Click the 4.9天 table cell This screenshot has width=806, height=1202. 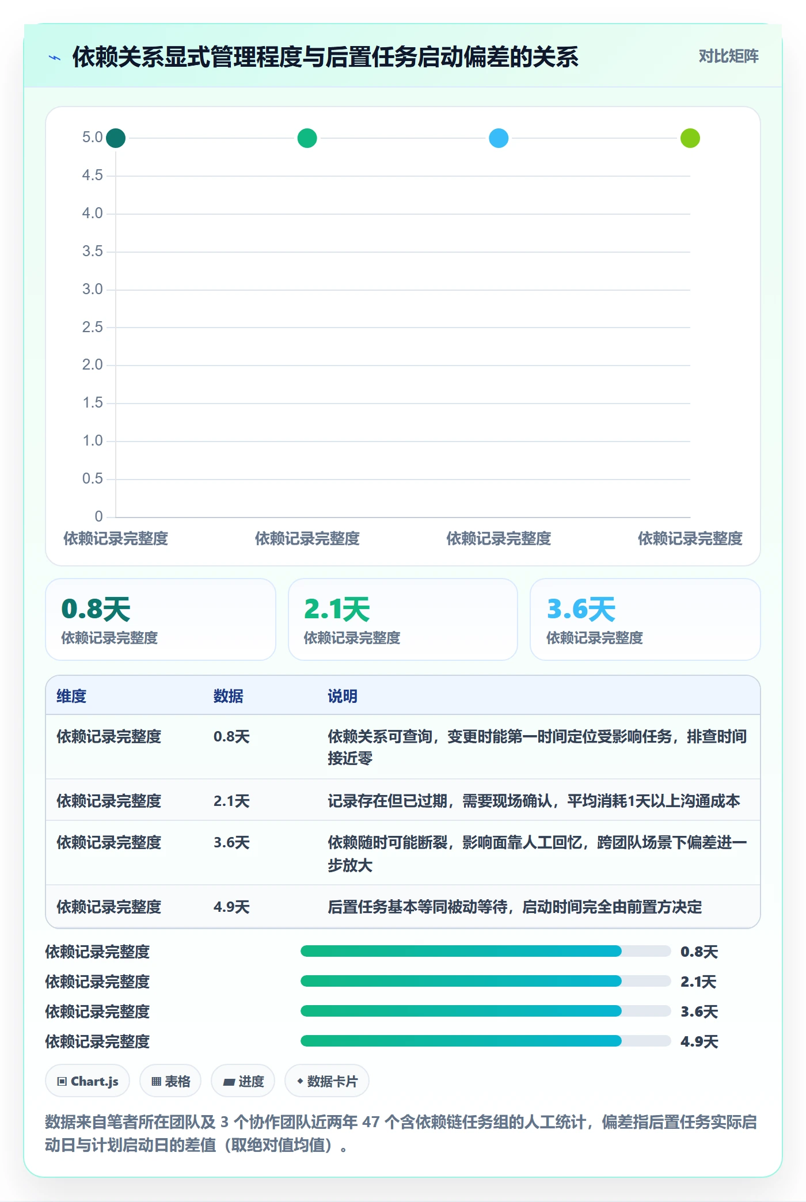click(x=231, y=907)
